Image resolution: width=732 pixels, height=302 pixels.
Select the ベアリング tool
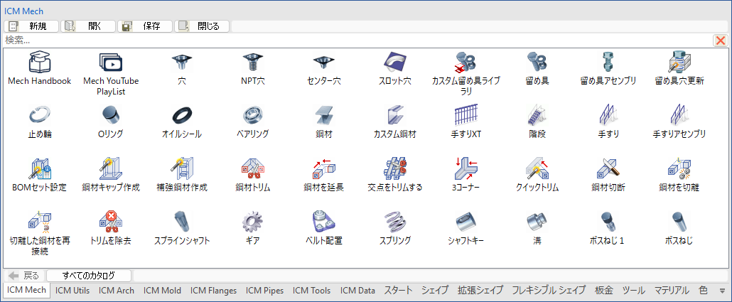click(252, 115)
